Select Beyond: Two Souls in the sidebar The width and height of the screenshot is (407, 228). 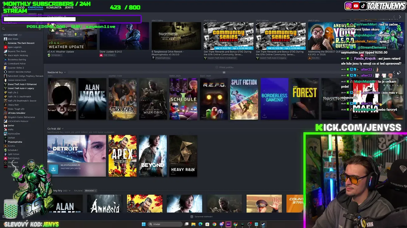17,51
